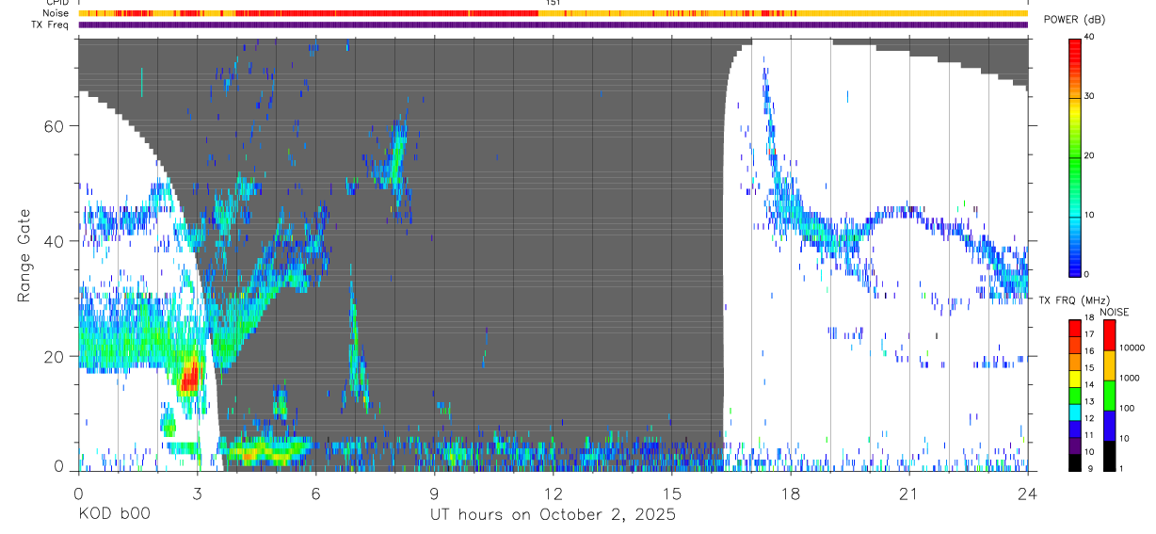The height and width of the screenshot is (534, 1156).
Task: Click the 6 tick on the UT hours axis
Action: (315, 494)
